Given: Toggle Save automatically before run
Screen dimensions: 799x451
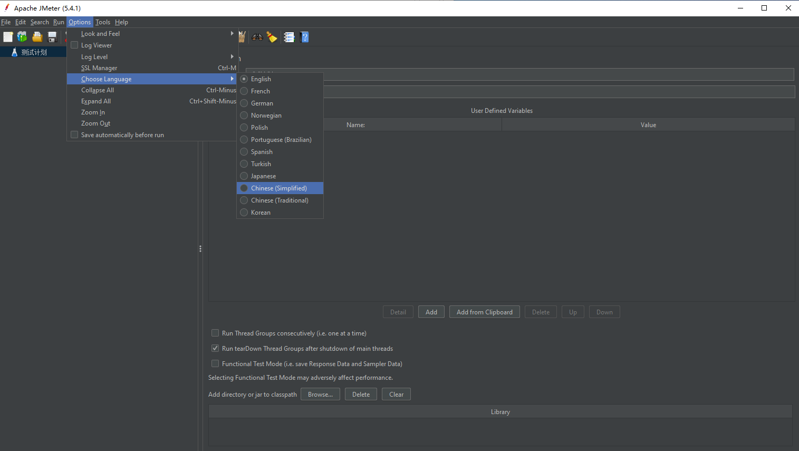Looking at the screenshot, I should click(x=74, y=135).
